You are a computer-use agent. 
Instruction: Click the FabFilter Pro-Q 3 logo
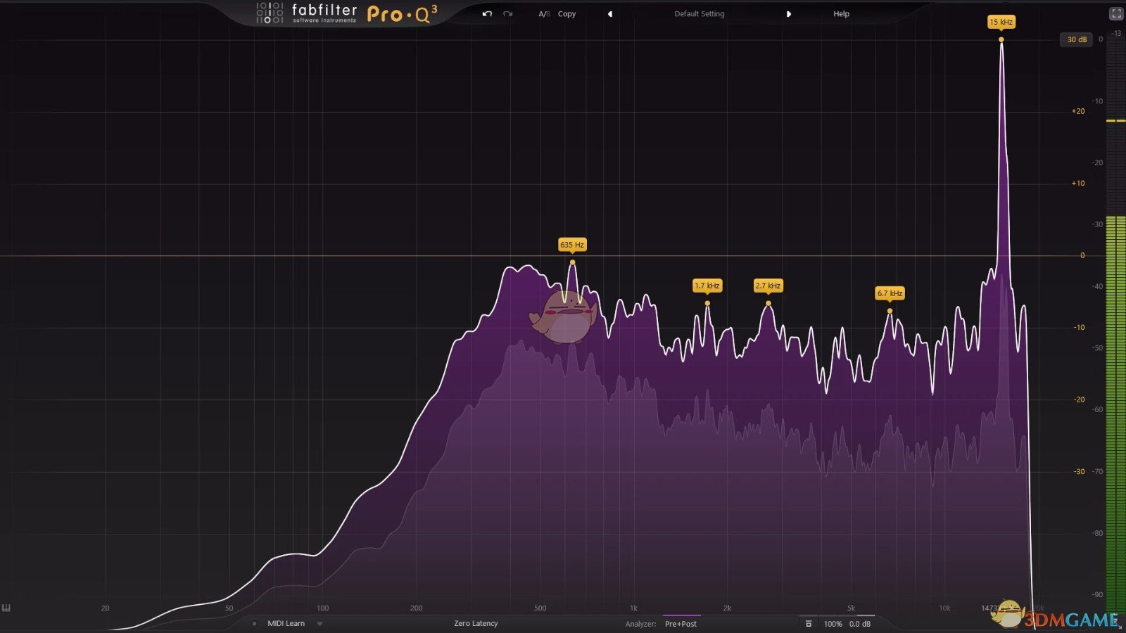point(346,13)
